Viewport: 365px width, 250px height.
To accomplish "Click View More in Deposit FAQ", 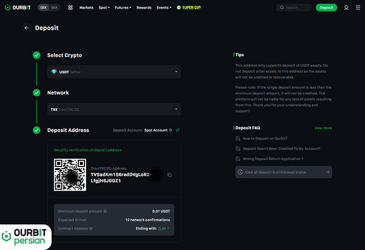I will point(323,128).
